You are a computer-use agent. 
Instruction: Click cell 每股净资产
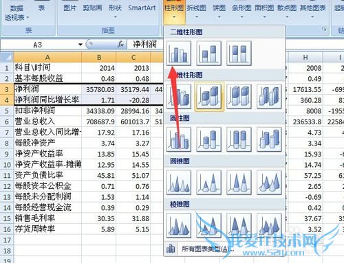click(47, 143)
